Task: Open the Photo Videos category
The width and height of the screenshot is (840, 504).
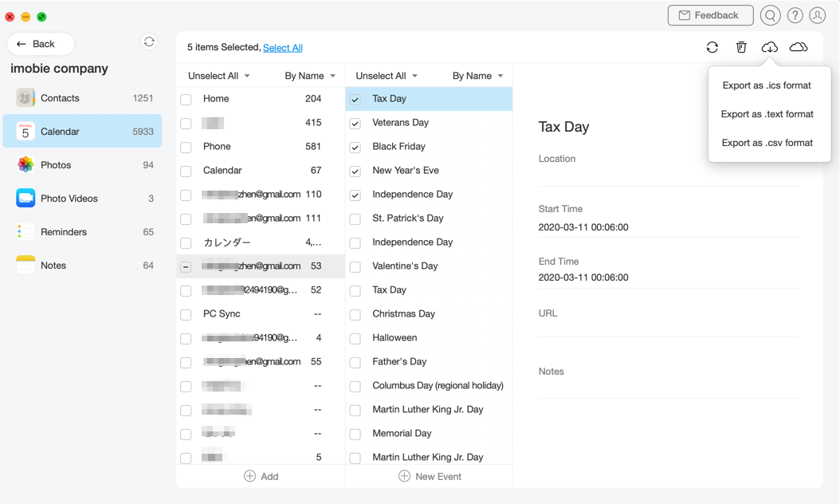Action: 83,199
